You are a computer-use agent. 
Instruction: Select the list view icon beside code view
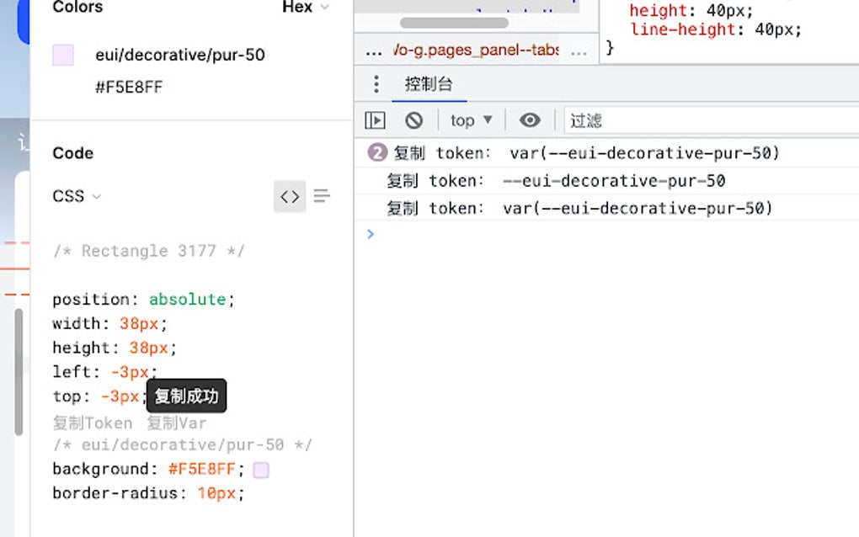click(321, 196)
